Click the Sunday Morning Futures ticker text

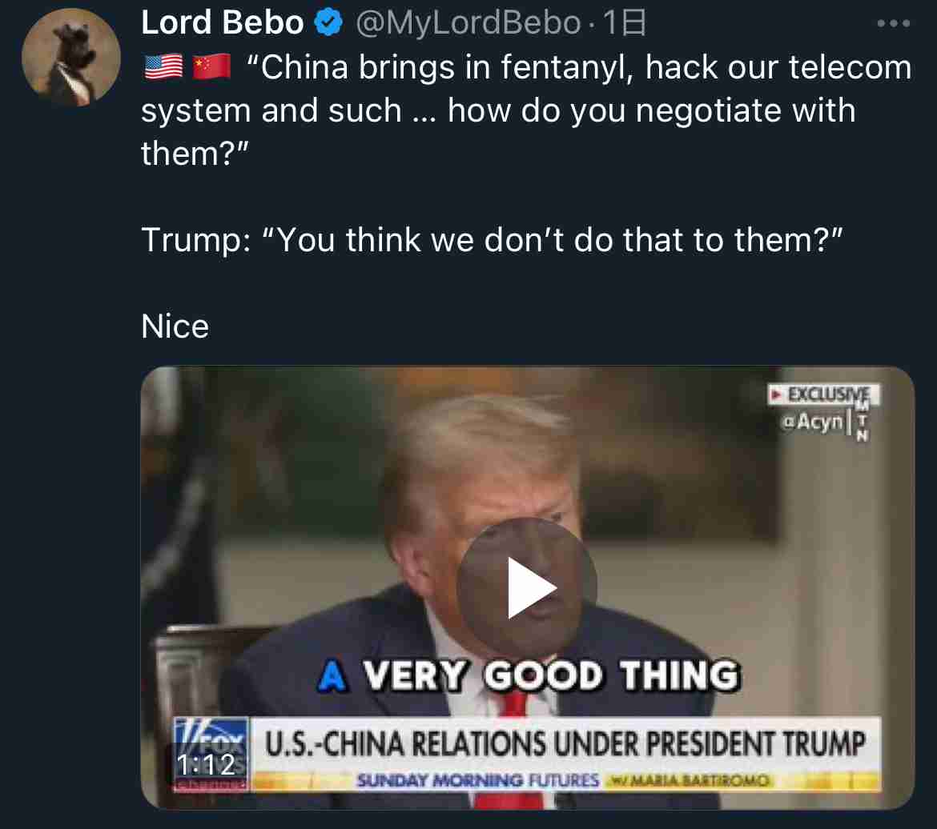click(x=477, y=780)
